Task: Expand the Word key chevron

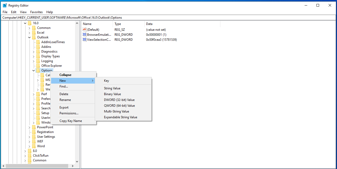Action: (x=29, y=146)
